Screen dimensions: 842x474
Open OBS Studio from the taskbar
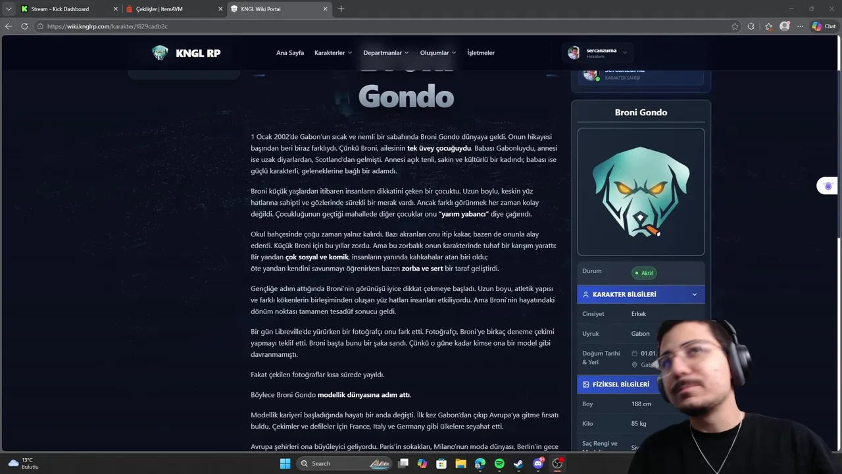tap(557, 463)
